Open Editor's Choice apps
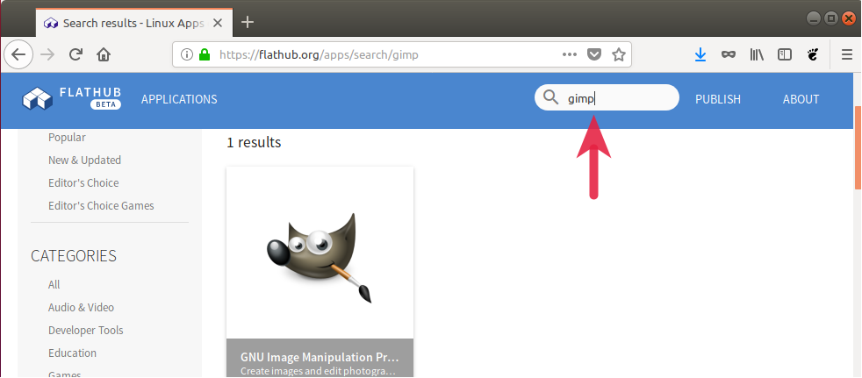This screenshot has height=378, width=862. (x=83, y=183)
